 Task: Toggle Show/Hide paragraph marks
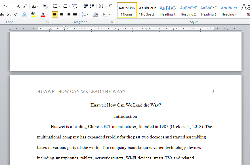[x=110, y=6]
